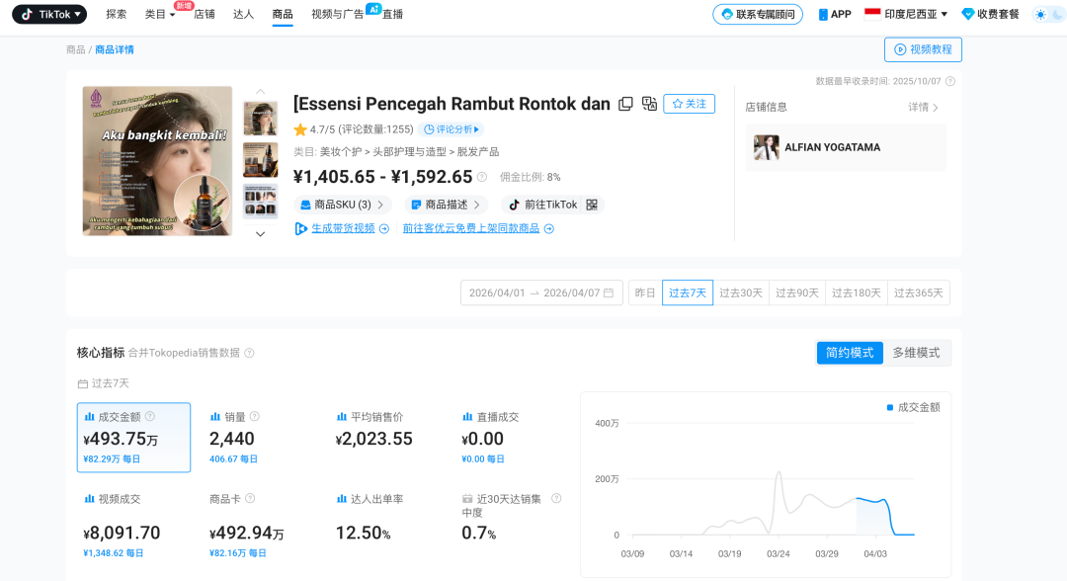Open the 印度尼西亚 country dropdown

coord(906,14)
